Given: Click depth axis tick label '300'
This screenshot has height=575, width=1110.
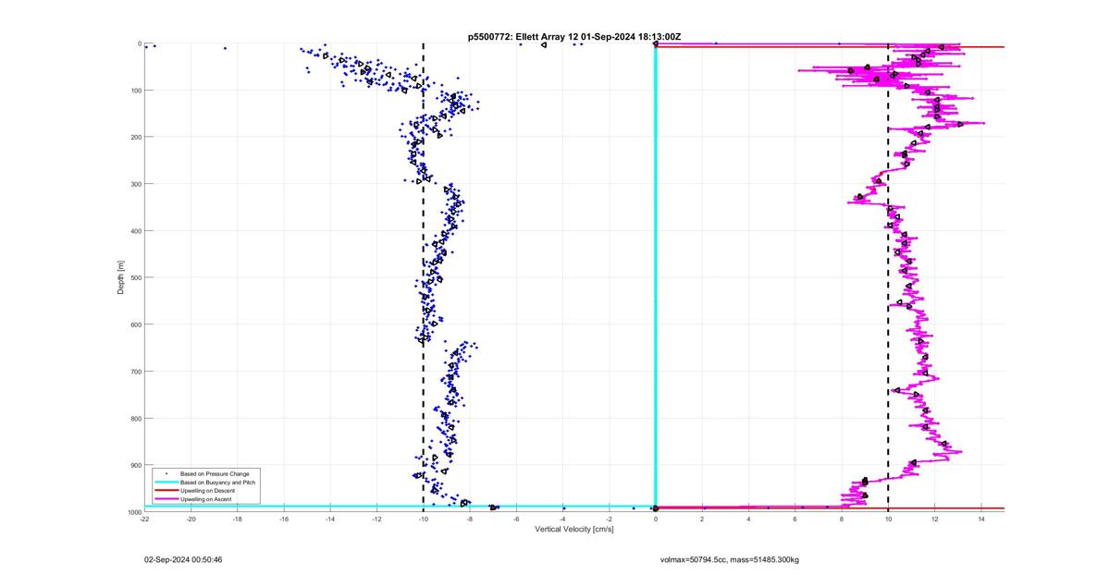Looking at the screenshot, I should click(134, 184).
